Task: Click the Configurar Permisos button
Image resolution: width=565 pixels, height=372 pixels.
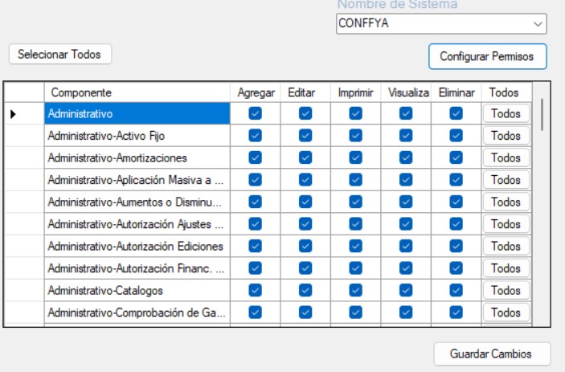Action: (488, 56)
